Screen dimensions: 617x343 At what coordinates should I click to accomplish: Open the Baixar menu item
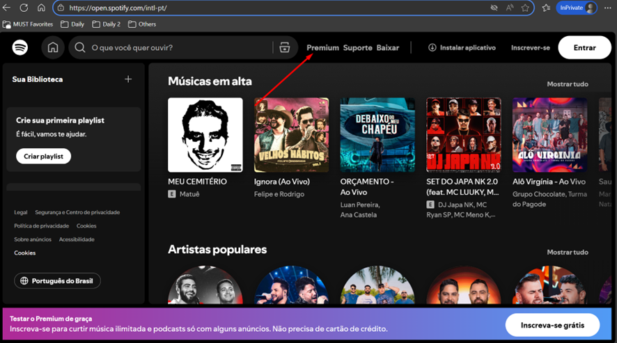tap(388, 47)
